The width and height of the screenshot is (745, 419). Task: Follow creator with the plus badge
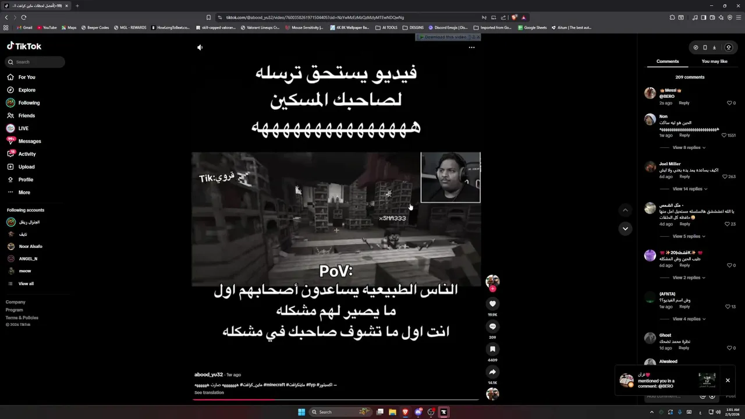click(x=492, y=289)
